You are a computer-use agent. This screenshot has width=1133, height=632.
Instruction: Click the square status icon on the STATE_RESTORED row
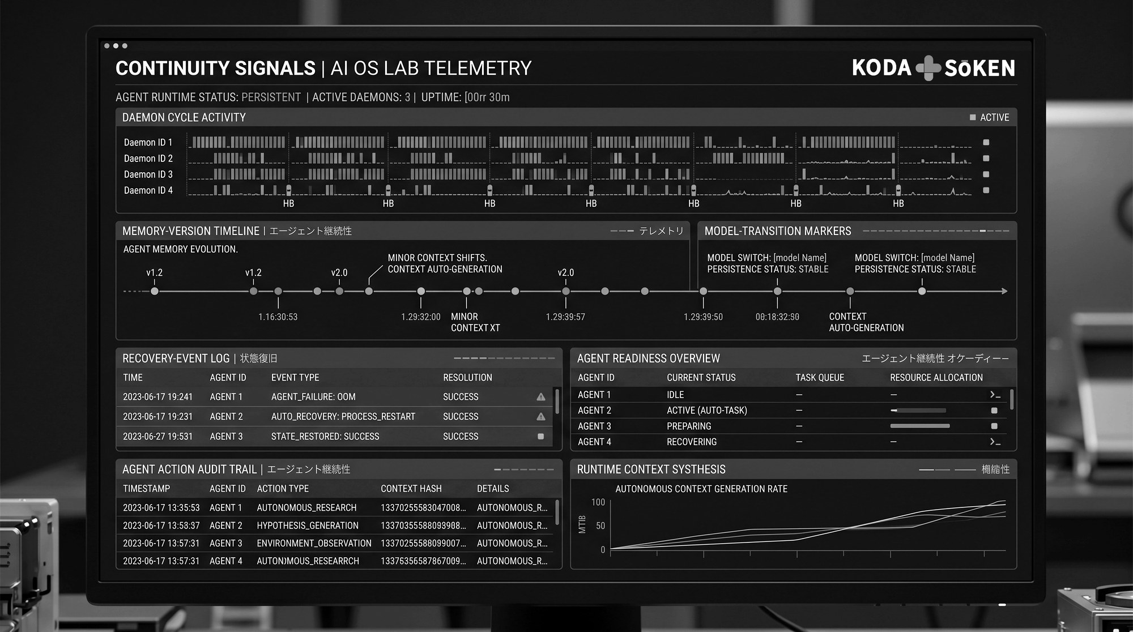point(540,437)
